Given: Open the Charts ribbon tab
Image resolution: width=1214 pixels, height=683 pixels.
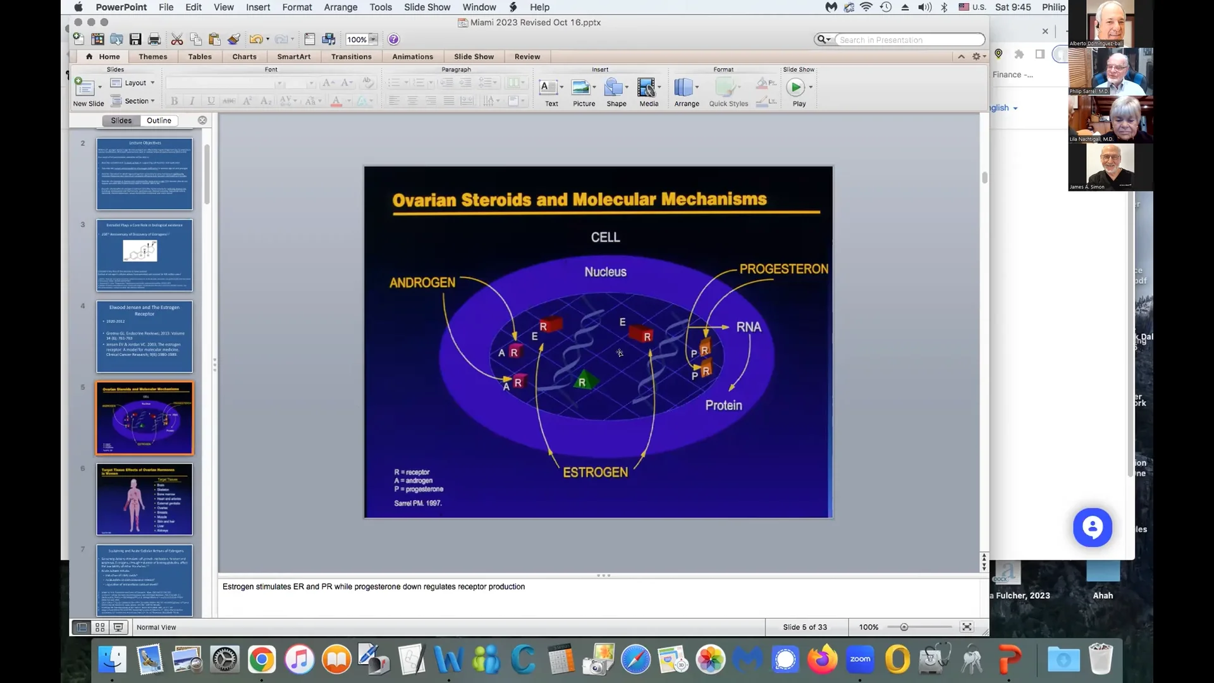Looking at the screenshot, I should click(x=244, y=56).
